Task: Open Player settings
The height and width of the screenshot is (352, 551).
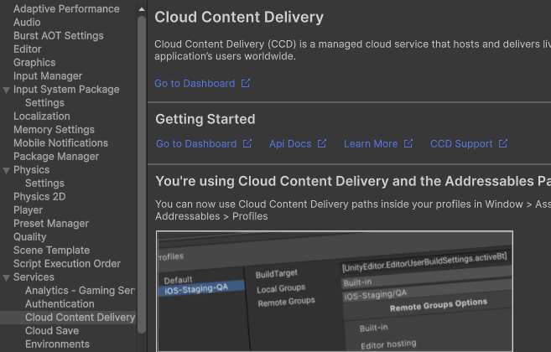Action: [28, 210]
